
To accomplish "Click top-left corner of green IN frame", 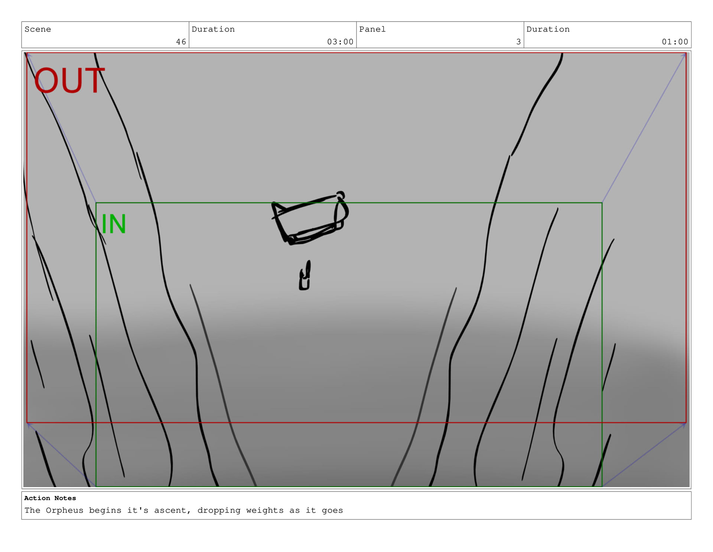I will [96, 203].
